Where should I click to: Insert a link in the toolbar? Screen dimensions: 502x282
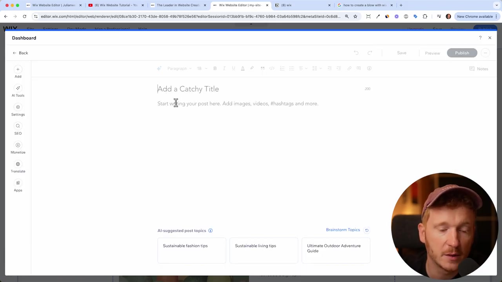coord(349,69)
